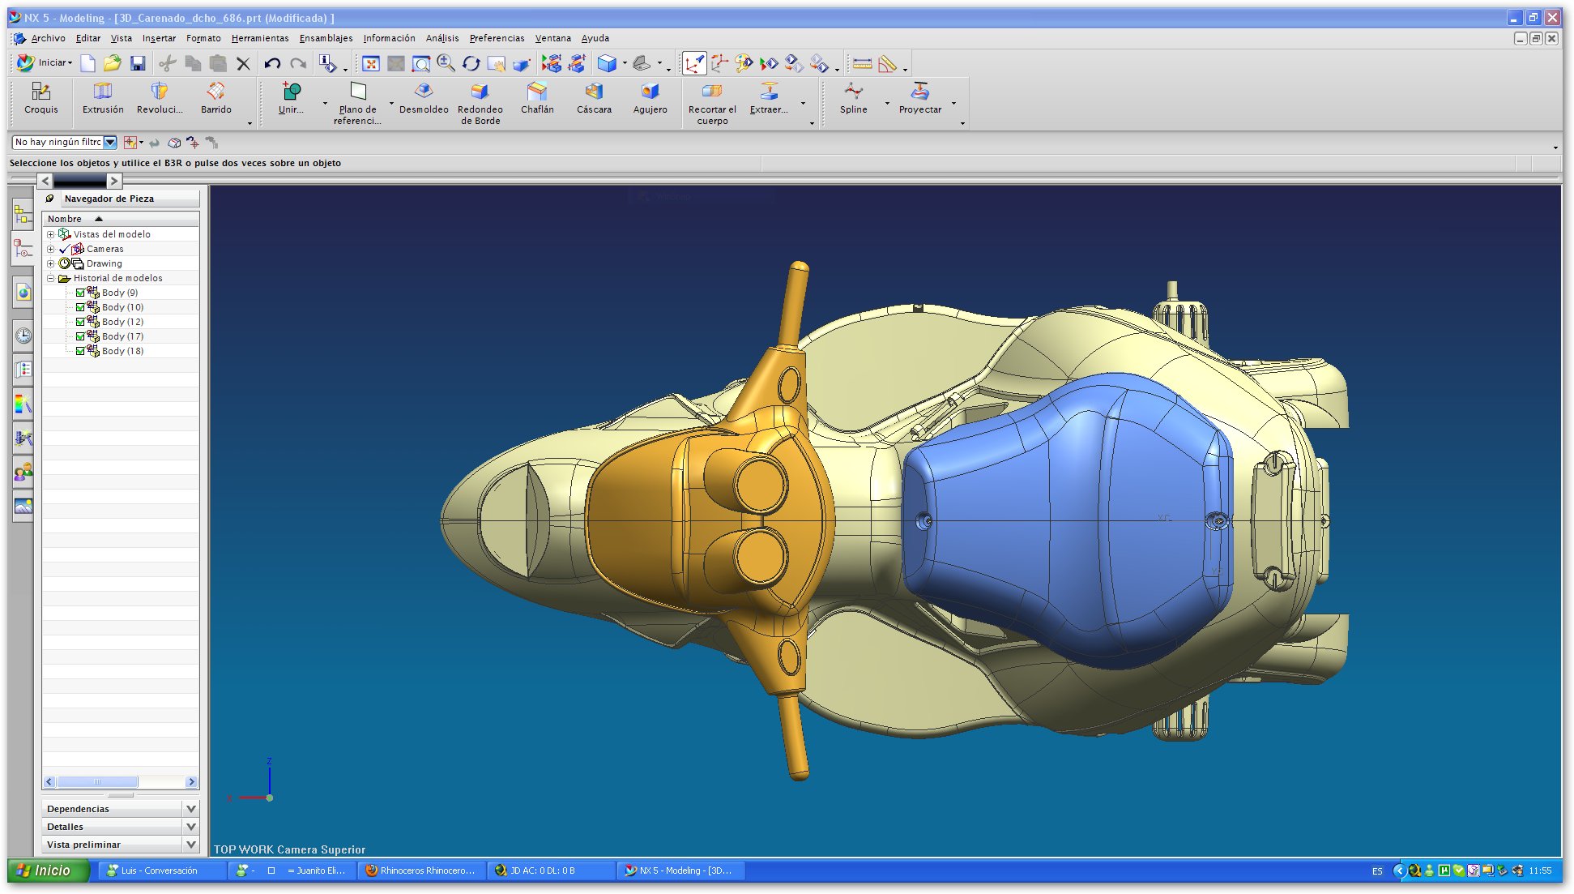Screen dimensions: 1574x894
Task: Expand the Dependencias panel section
Action: pos(190,809)
